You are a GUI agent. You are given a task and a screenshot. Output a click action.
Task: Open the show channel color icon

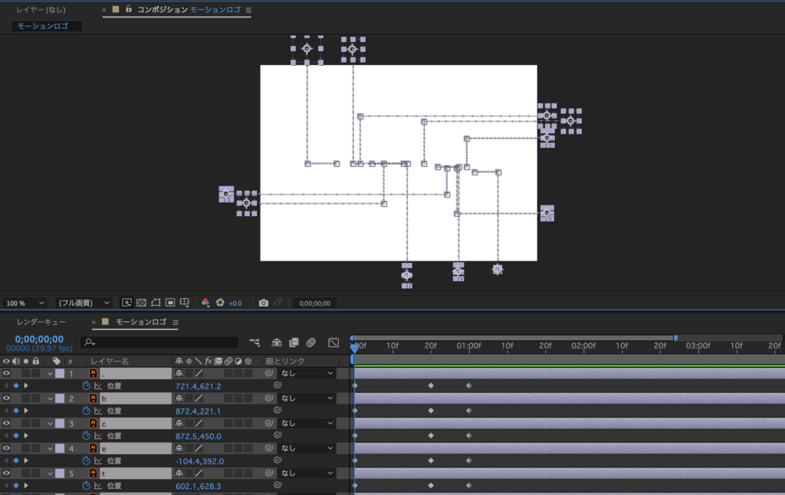[x=205, y=303]
